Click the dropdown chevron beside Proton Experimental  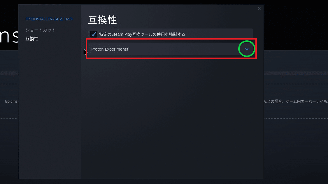coord(247,49)
